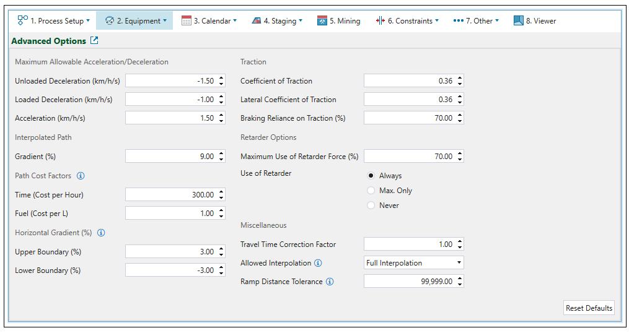The width and height of the screenshot is (629, 333).
Task: Click the Path Cost Factors info icon
Action: tap(81, 176)
